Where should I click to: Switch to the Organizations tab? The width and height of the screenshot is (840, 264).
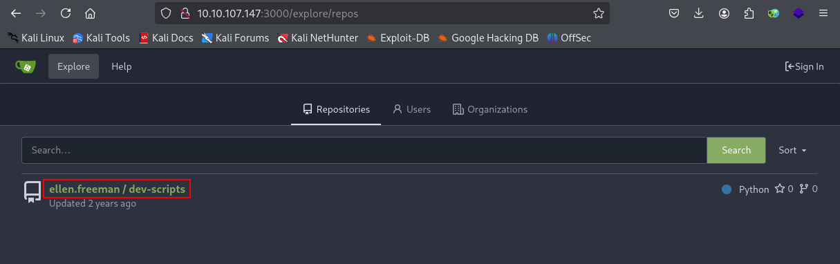click(489, 109)
